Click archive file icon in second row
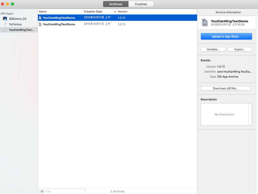Image resolution: width=258 pixels, height=194 pixels. click(40, 24)
